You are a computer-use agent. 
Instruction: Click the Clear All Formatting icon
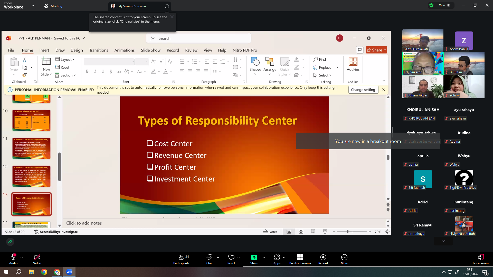tap(170, 61)
